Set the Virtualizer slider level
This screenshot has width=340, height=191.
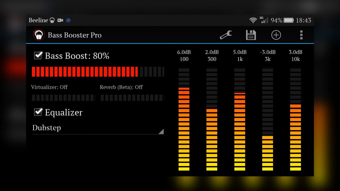click(x=63, y=98)
